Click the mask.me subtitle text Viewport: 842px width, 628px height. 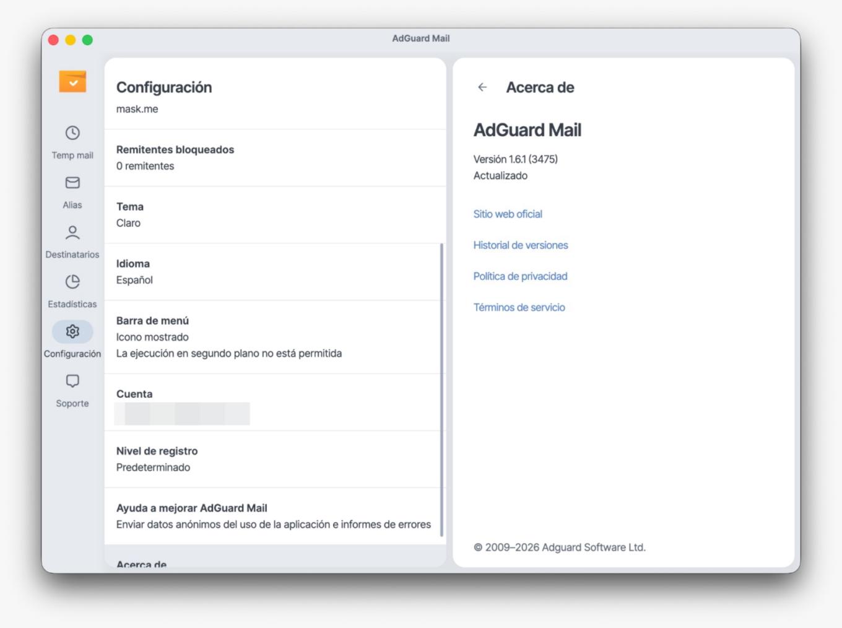pyautogui.click(x=137, y=109)
